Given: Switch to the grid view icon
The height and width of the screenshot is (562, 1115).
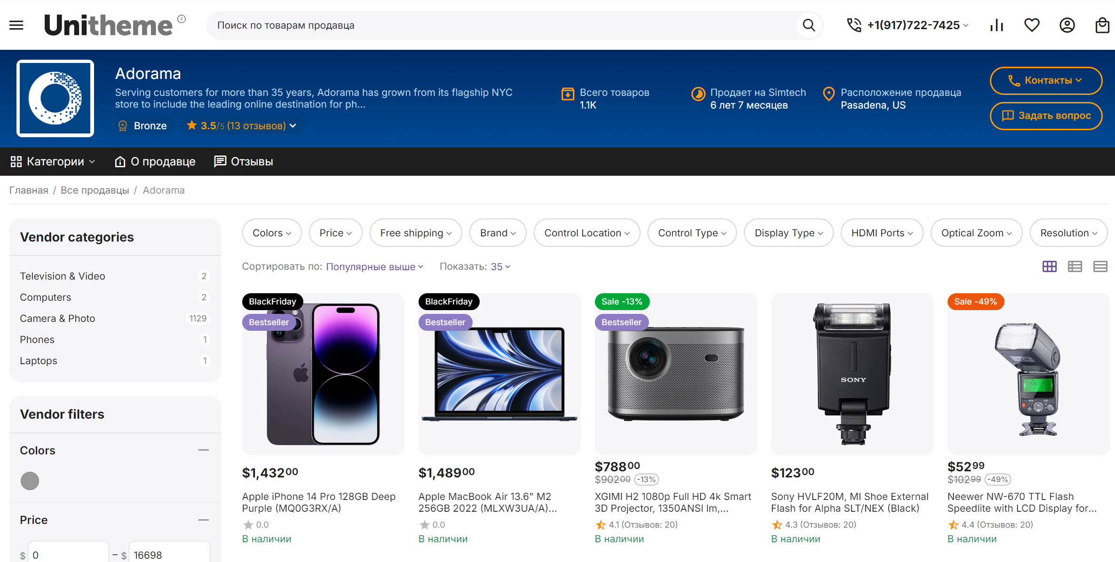Looking at the screenshot, I should (1050, 267).
